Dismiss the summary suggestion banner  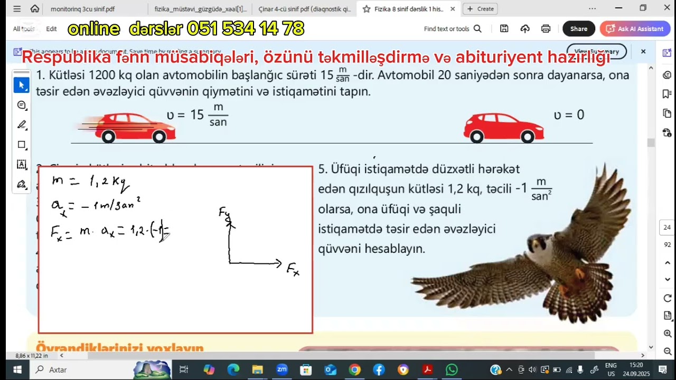click(643, 52)
